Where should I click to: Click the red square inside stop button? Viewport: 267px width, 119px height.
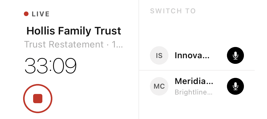[x=38, y=99]
